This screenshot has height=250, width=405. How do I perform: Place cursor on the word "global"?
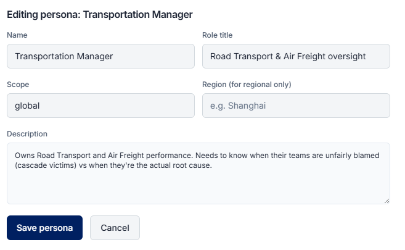(x=27, y=106)
